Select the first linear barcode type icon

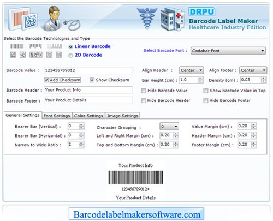(x=17, y=46)
